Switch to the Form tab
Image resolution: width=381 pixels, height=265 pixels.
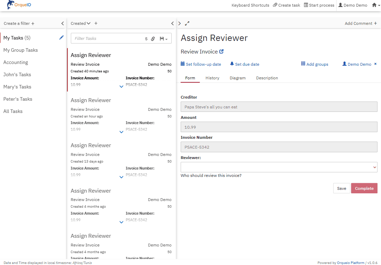point(190,78)
